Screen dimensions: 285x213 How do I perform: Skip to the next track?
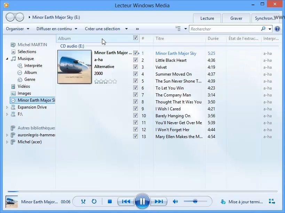point(159,201)
